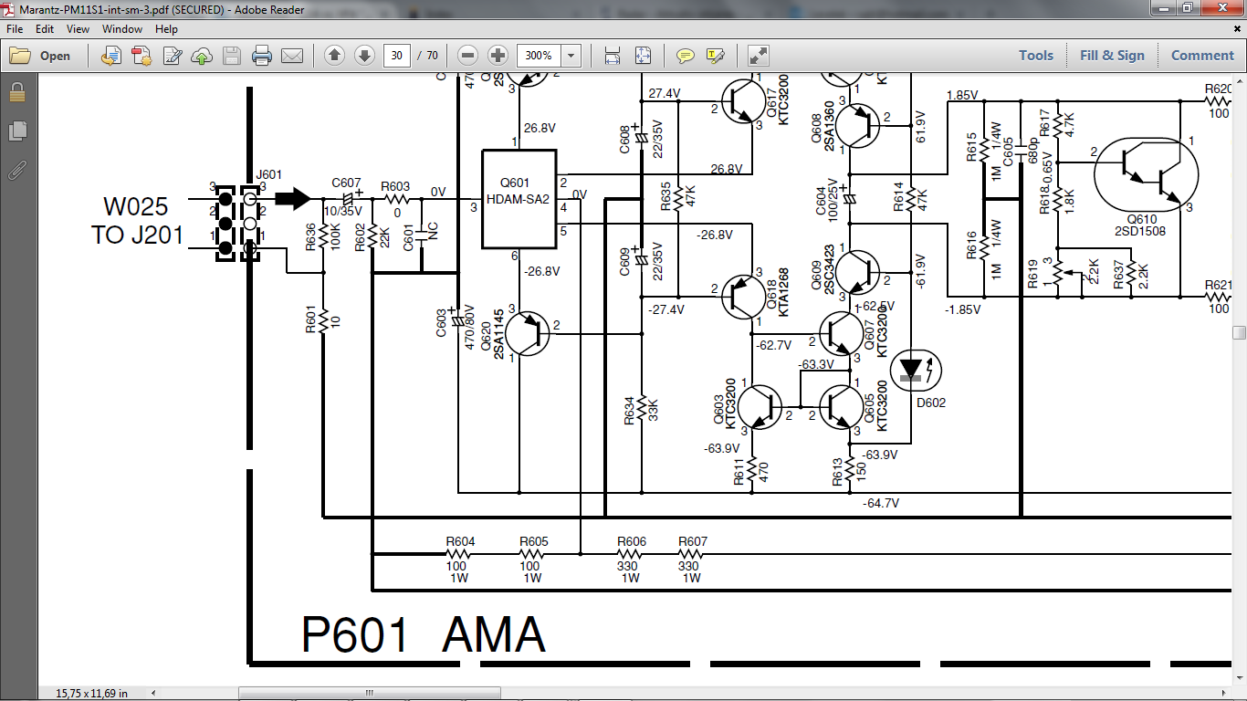Screen dimensions: 1247x701
Task: Click the scroll up arrow at right edge
Action: (1239, 82)
